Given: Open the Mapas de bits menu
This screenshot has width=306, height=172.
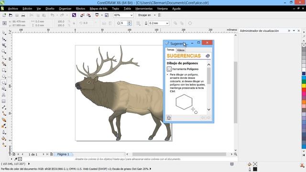Looking at the screenshot, I should click(x=98, y=9).
